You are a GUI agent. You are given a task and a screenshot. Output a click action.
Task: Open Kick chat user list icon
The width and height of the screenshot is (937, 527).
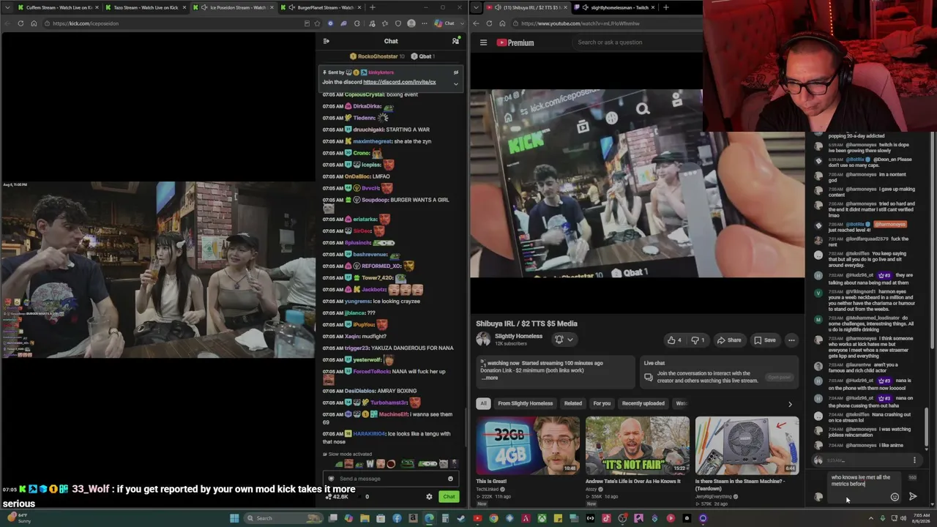tap(455, 41)
